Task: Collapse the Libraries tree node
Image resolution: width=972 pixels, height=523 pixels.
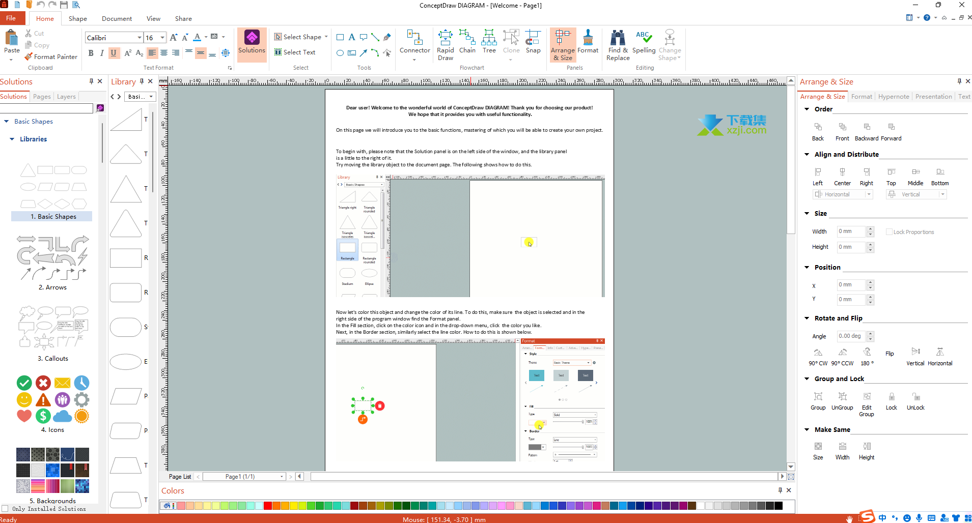Action: click(12, 139)
